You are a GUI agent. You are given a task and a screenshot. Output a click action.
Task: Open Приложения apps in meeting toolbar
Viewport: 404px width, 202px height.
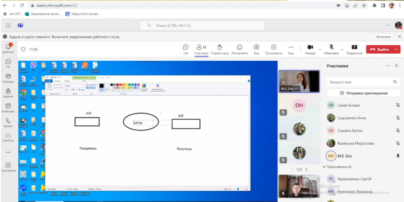pos(274,49)
